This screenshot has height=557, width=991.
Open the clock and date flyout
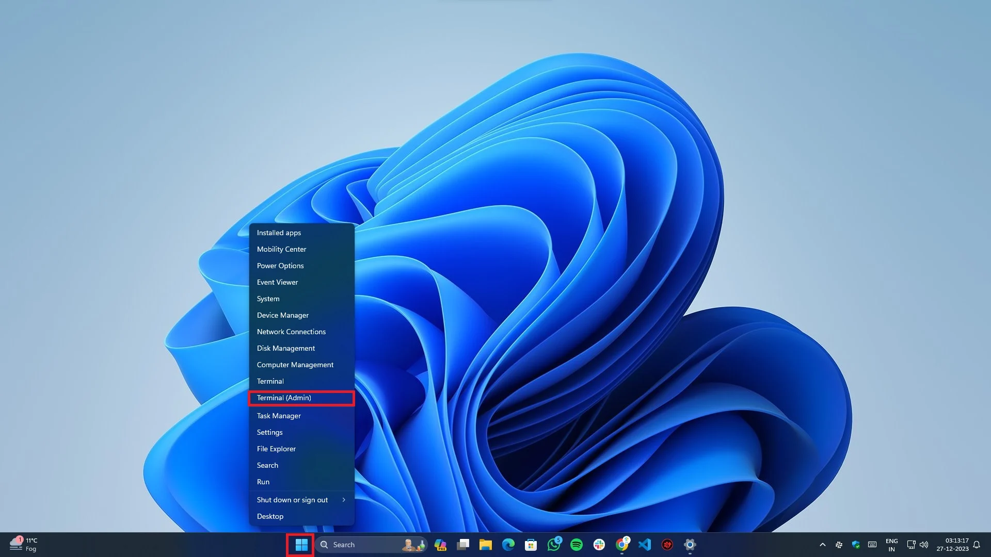952,545
